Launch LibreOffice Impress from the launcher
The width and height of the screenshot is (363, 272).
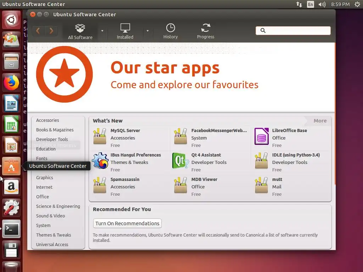click(11, 145)
